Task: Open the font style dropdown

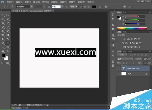Action: click(x=44, y=7)
